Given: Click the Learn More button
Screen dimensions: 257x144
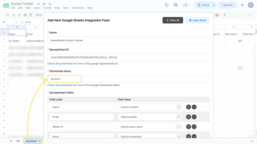Looking at the screenshot, I should coord(198,20).
